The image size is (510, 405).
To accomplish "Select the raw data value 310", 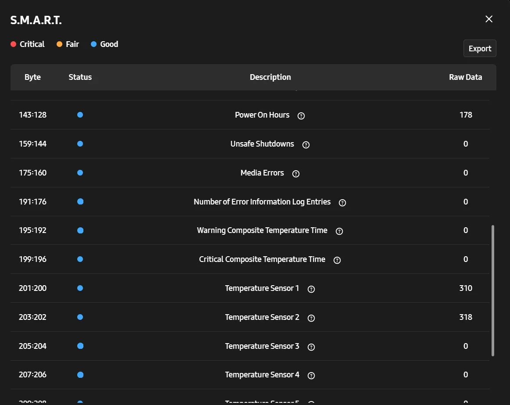I will (466, 288).
